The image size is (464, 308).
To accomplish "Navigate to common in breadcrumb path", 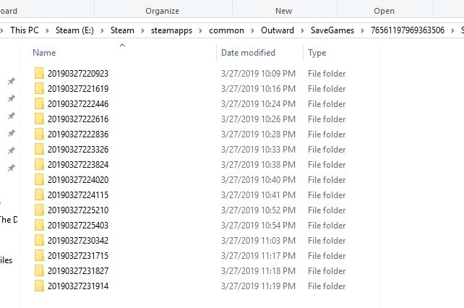I will tap(226, 30).
